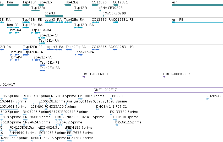Click the Tsp42En-PB protein label
223x142 pixels.
pyautogui.click(x=33, y=47)
